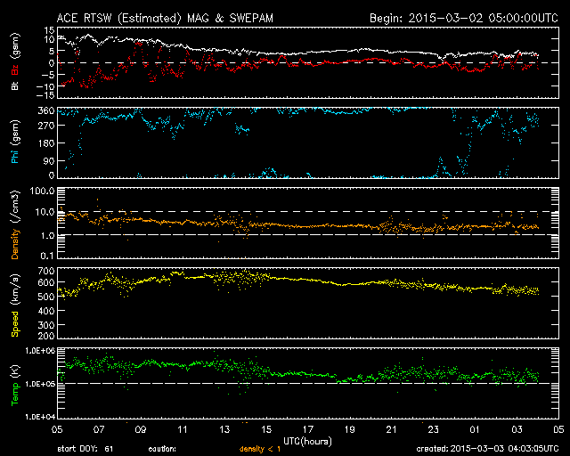Select the 09 hour tick label
The height and width of the screenshot is (456, 570).
tap(140, 429)
